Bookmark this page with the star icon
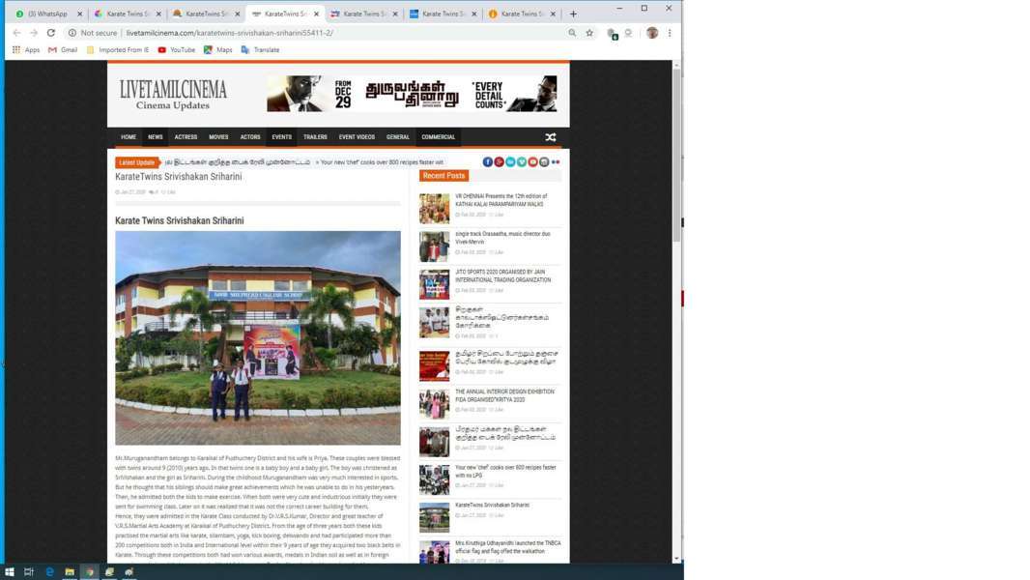Screen dimensions: 1030x580 tap(589, 33)
